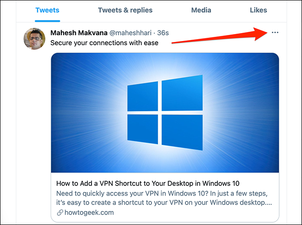Click the chain link icon beside howtogeek.com
Viewport: 302px width, 225px height.
click(59, 212)
